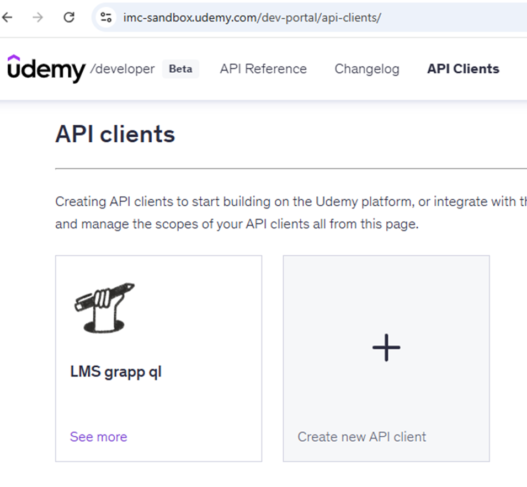Screen dimensions: 527x487
Task: Reload the page with refresh icon
Action: point(69,17)
